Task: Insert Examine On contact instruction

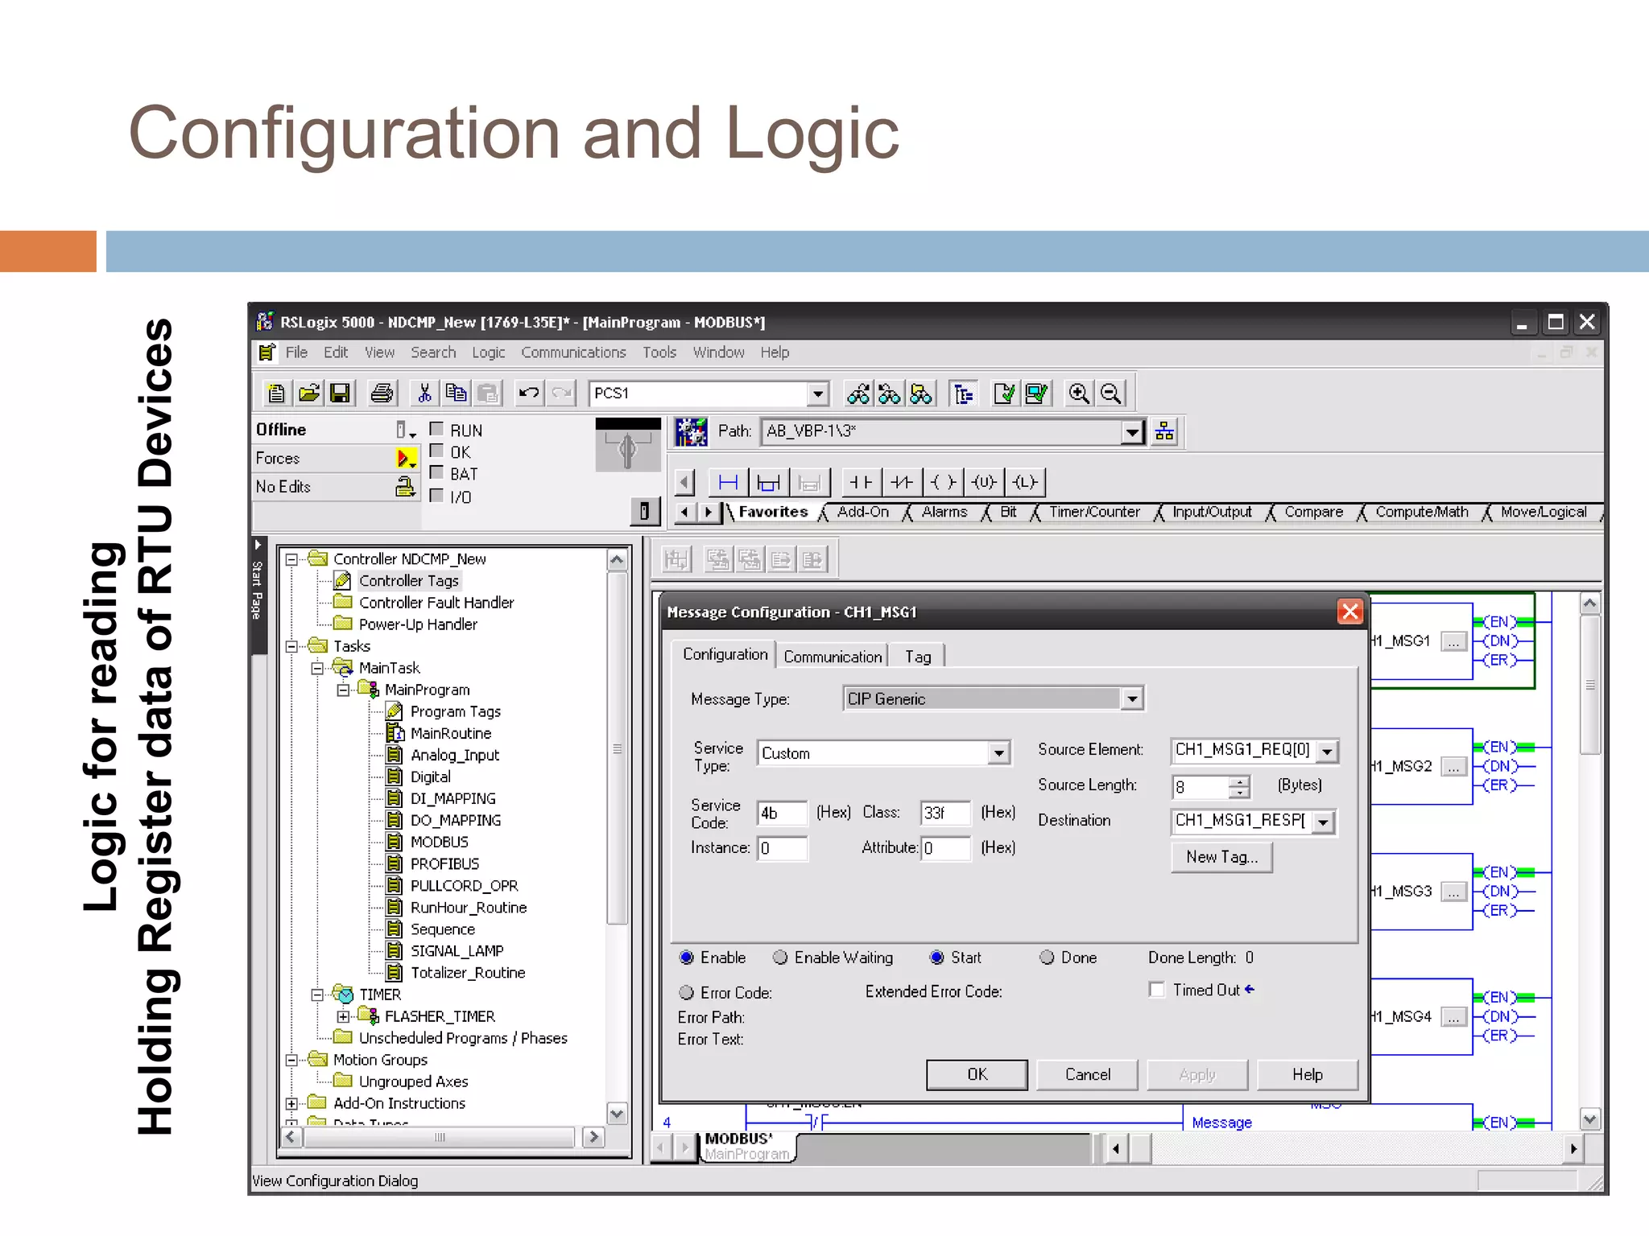Action: tap(862, 482)
